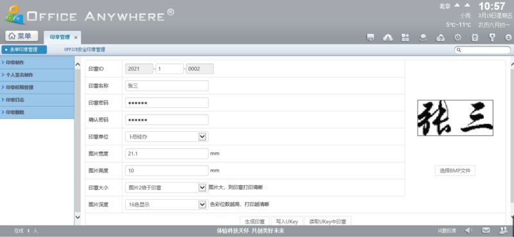Click the shirt theme icon
The height and width of the screenshot is (237, 514).
coord(475,38)
